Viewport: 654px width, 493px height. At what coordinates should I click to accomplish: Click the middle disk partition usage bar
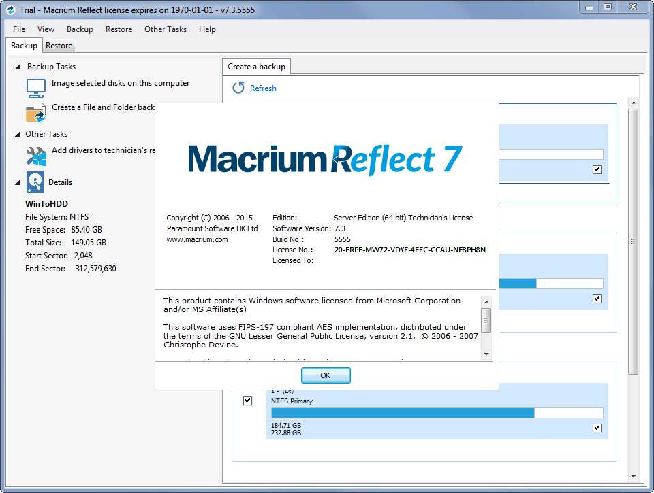coord(551,284)
